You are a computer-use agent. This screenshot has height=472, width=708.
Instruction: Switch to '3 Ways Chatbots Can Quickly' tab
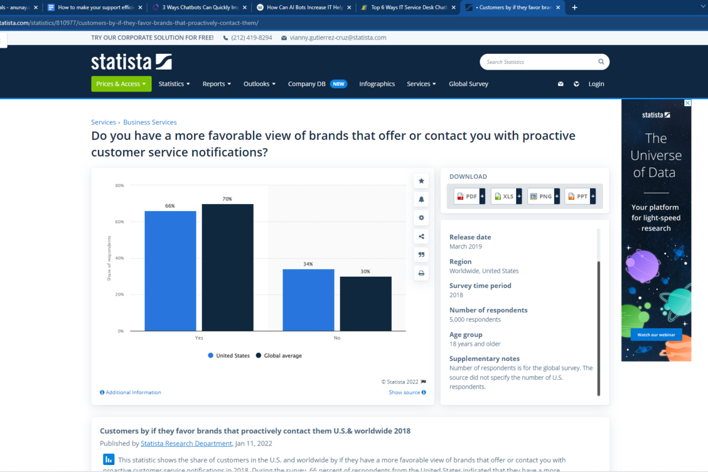tap(199, 8)
